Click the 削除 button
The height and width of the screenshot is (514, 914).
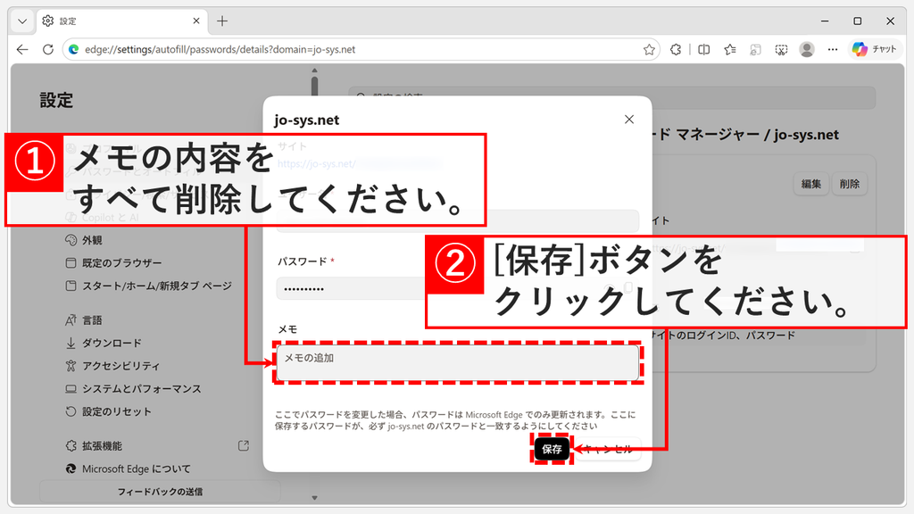[x=850, y=184]
